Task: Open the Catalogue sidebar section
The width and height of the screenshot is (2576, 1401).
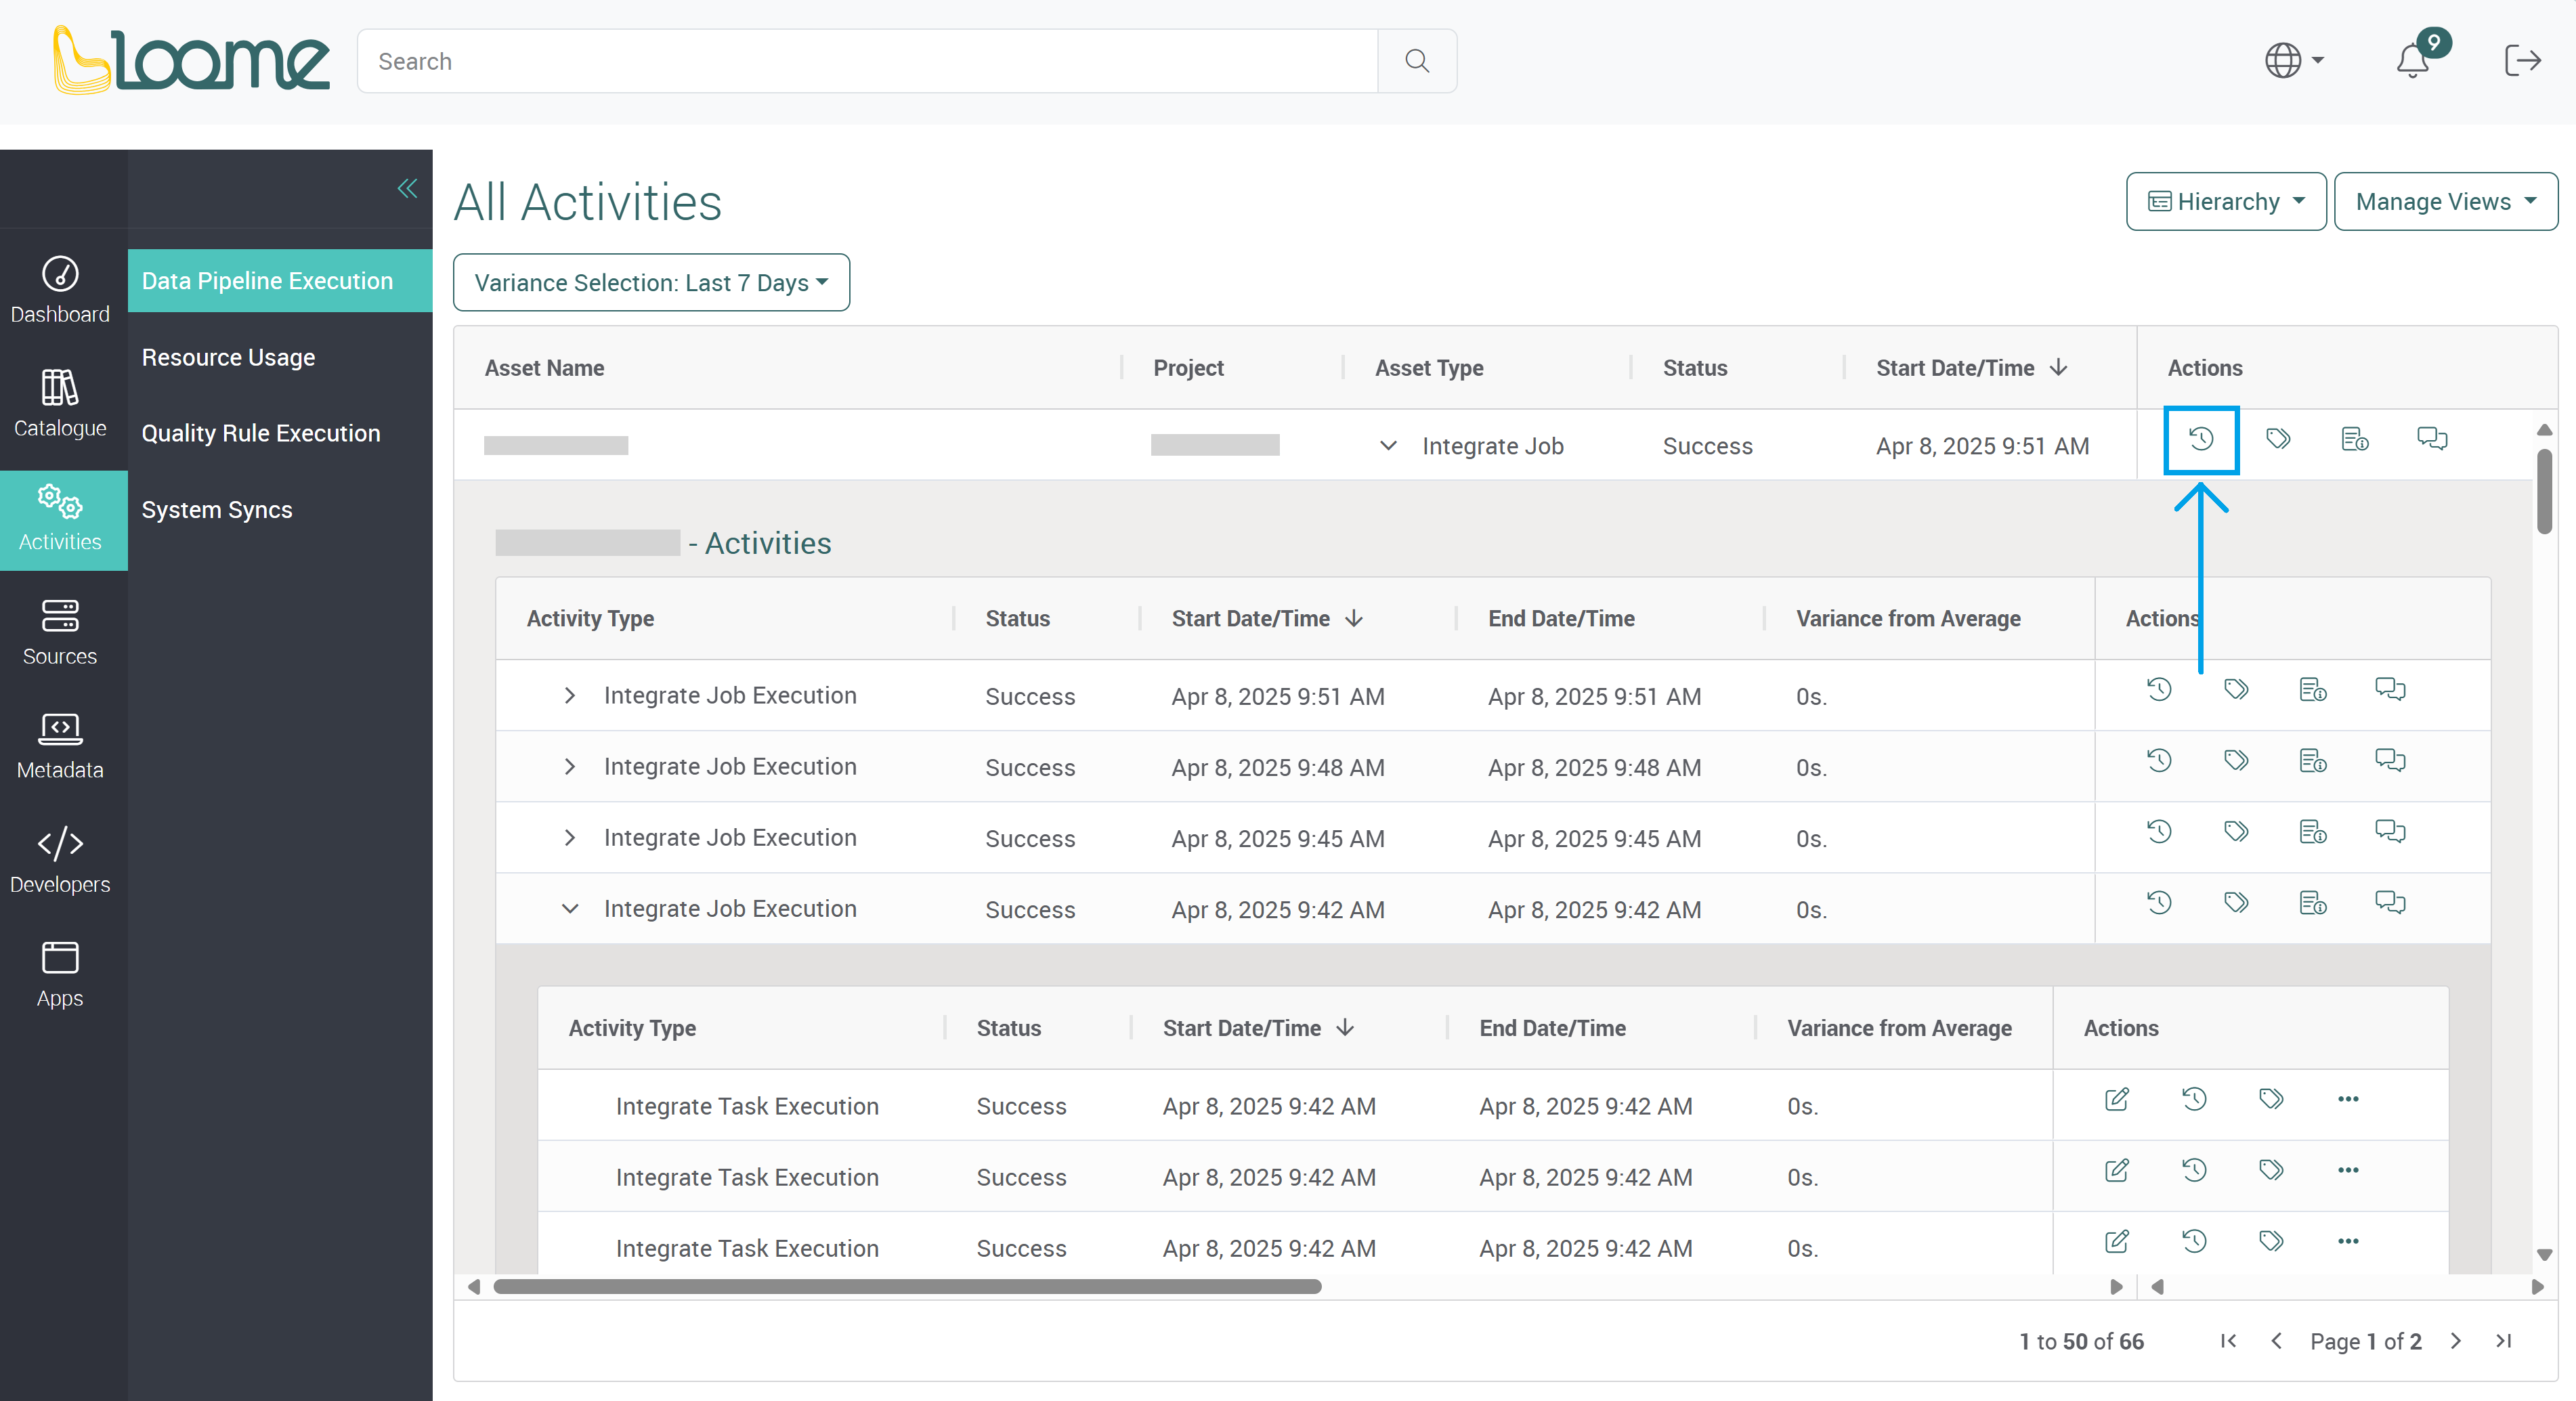Action: pos(60,404)
